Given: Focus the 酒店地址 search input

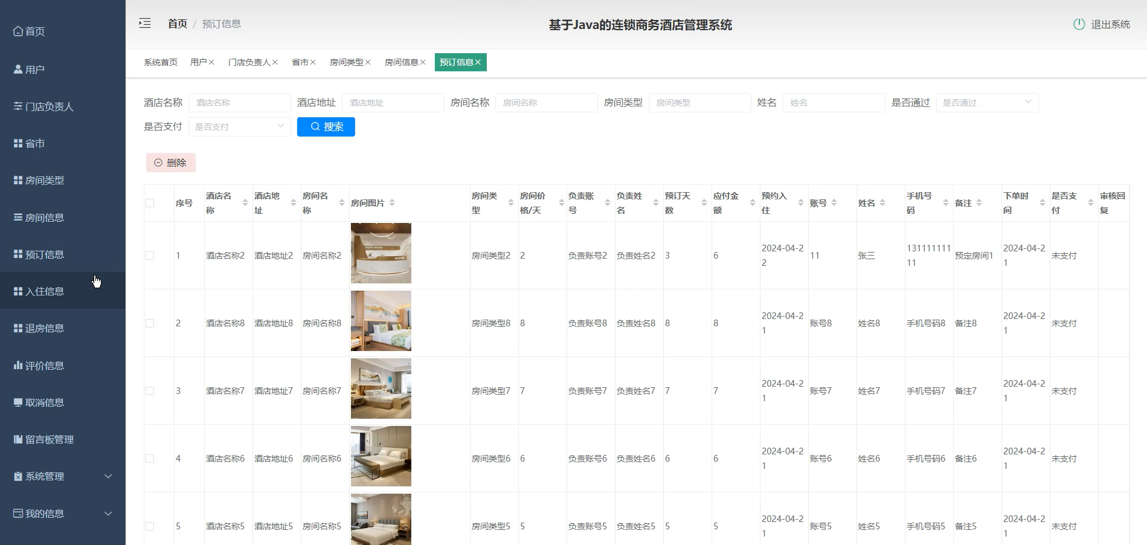Looking at the screenshot, I should (x=393, y=103).
